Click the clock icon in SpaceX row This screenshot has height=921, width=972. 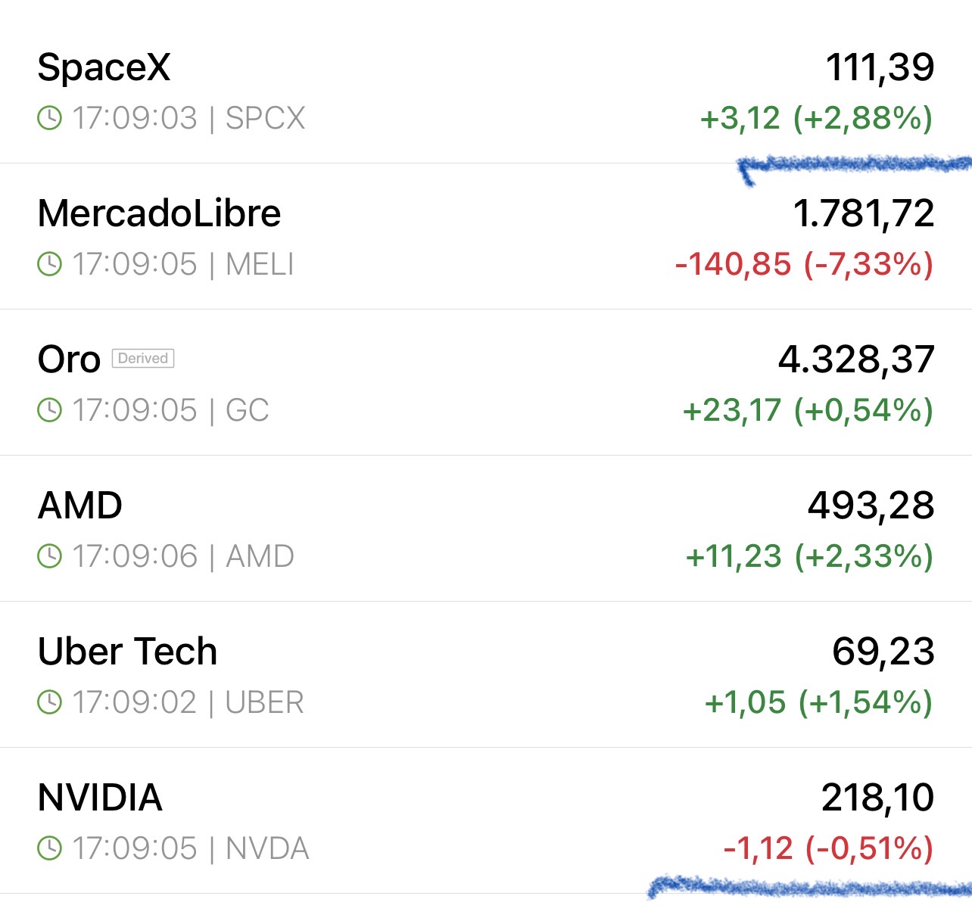coord(49,118)
